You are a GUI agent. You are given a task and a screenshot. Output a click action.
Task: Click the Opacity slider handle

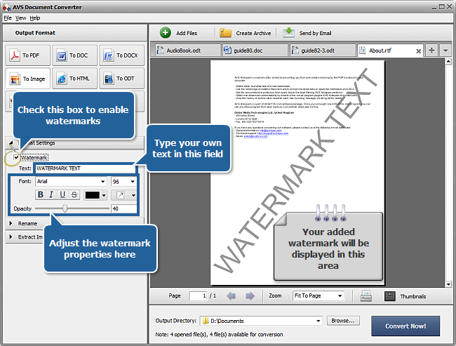pos(65,208)
